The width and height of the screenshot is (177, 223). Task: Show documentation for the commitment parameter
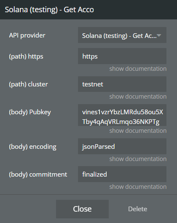138,187
